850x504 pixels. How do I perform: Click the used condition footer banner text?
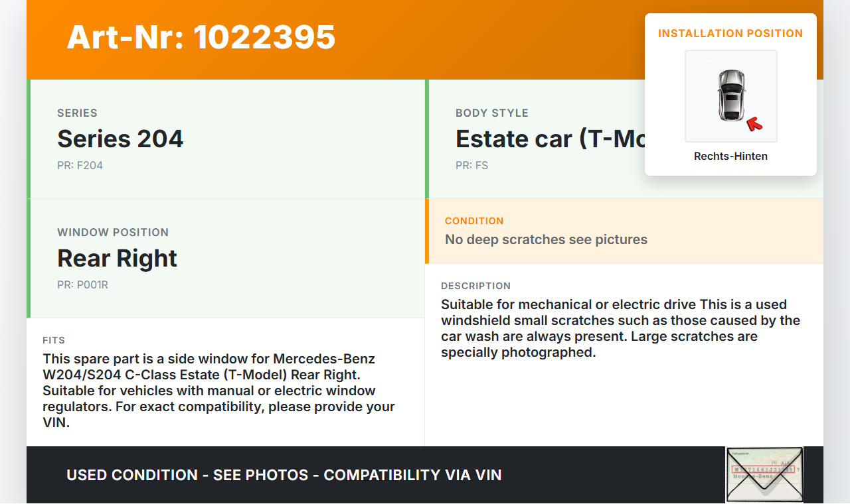tap(284, 475)
